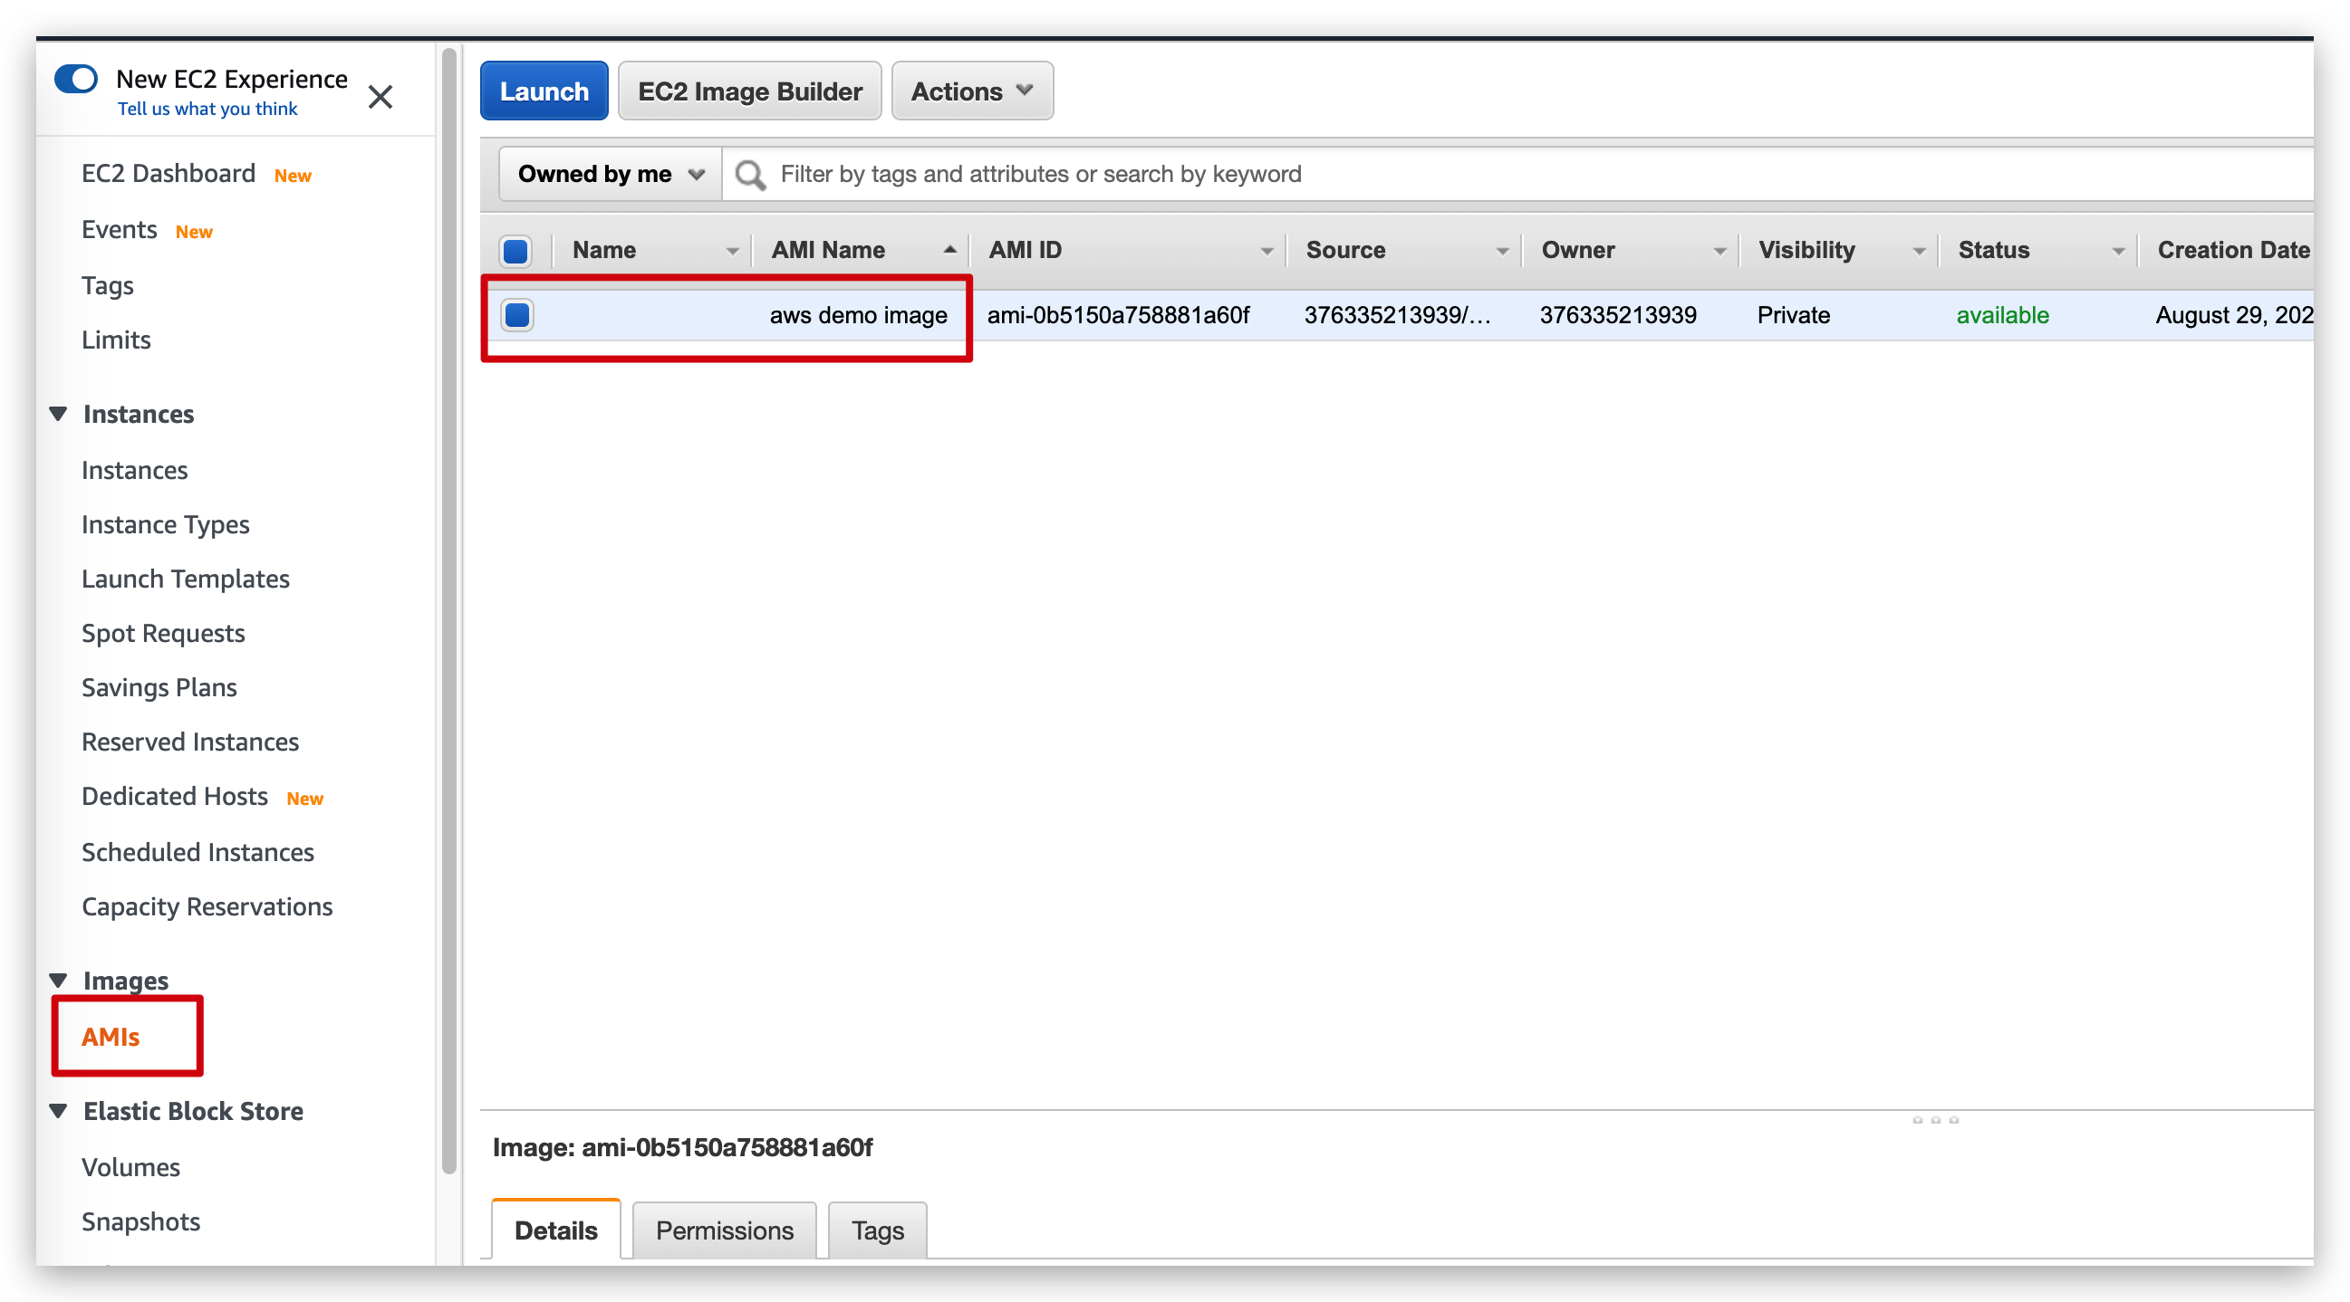Open Spot Requests in sidebar
Screen dimensions: 2350x1302
[163, 634]
